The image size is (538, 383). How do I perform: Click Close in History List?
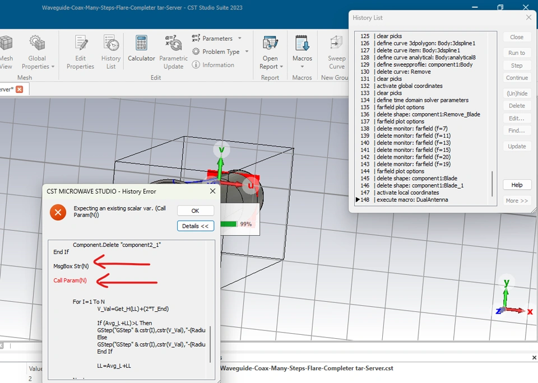click(x=517, y=37)
